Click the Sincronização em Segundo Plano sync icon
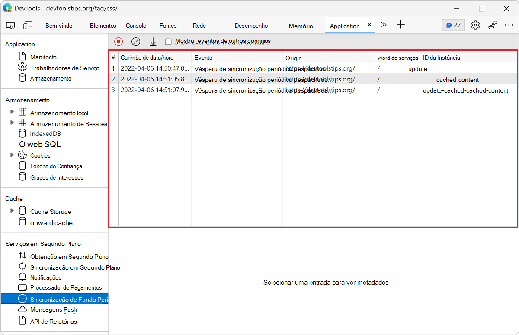Screen dimensions: 519x335 click(22, 267)
